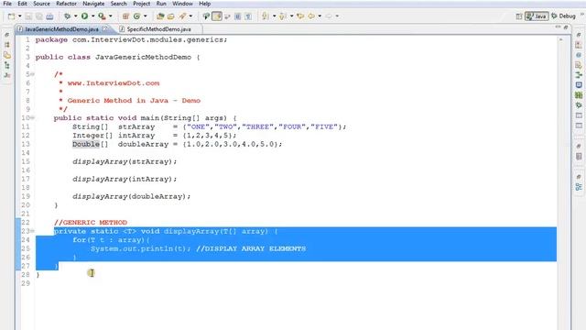Switch to the Debug perspective

563,16
